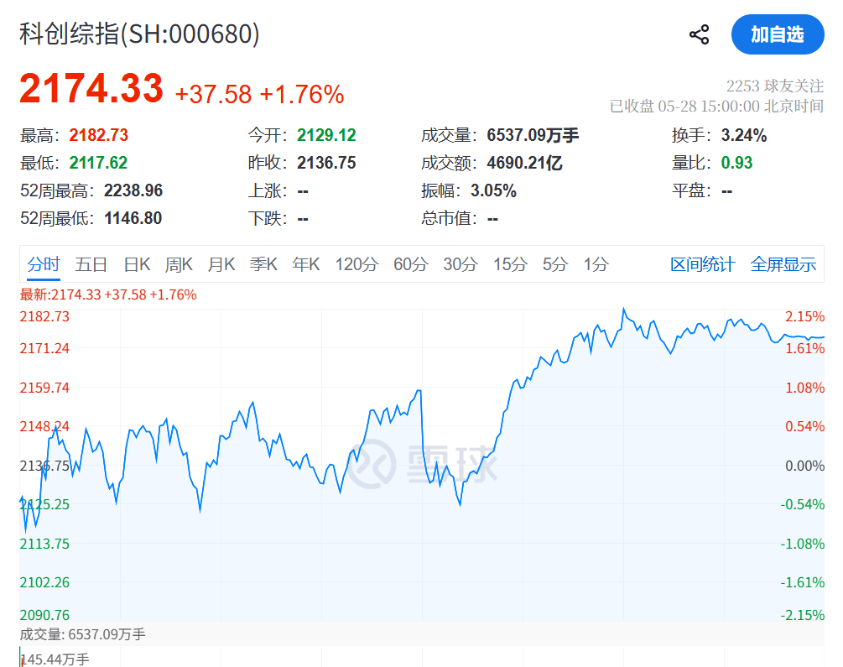Select the 分时 chart tab
This screenshot has width=843, height=667.
(44, 264)
